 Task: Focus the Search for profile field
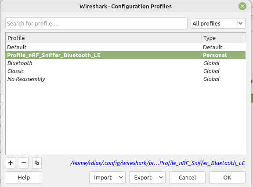point(96,23)
